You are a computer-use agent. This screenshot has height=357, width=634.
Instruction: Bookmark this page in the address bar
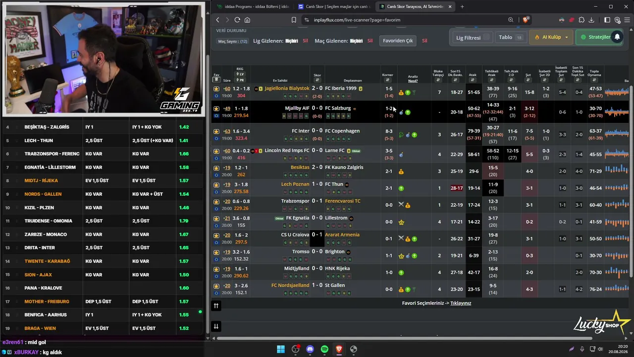click(x=294, y=20)
